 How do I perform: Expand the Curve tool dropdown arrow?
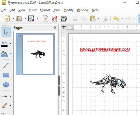click(11, 106)
